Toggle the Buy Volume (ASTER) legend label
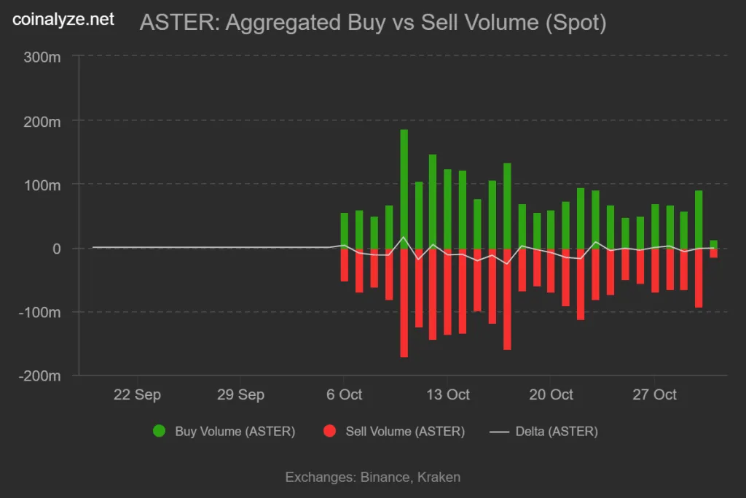The image size is (746, 498). pyautogui.click(x=235, y=431)
